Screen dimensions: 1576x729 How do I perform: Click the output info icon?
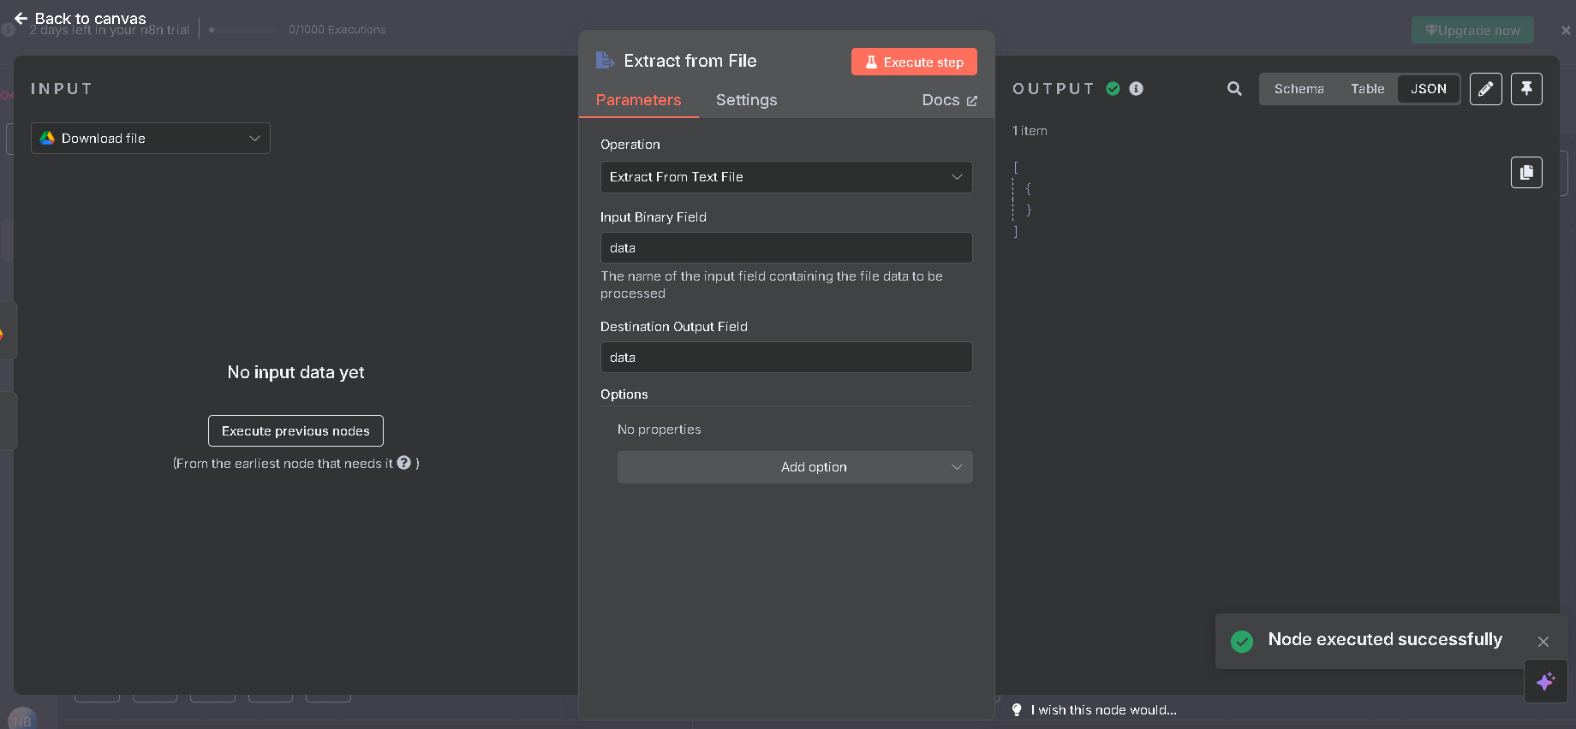click(x=1137, y=89)
